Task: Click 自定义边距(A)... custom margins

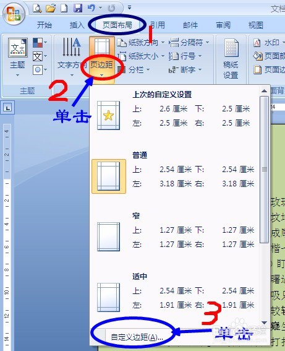Action: (x=137, y=337)
